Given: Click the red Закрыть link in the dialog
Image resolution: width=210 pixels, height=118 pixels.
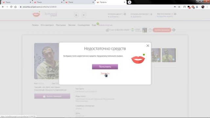Looking at the screenshot, I should click(x=105, y=73).
